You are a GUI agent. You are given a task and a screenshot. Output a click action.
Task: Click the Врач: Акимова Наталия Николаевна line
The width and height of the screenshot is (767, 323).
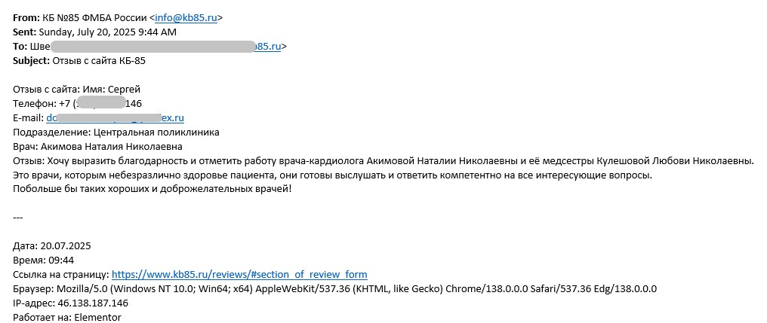97,147
